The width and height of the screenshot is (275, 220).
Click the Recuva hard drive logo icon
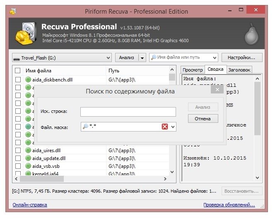[x=26, y=33]
